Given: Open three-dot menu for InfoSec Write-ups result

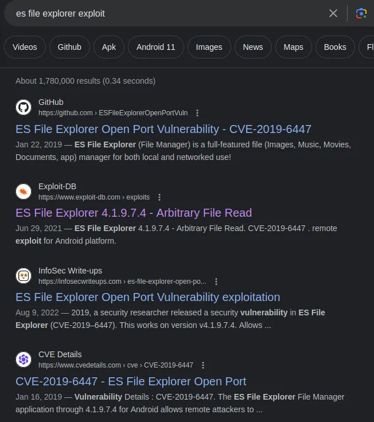Looking at the screenshot, I should pyautogui.click(x=216, y=282).
